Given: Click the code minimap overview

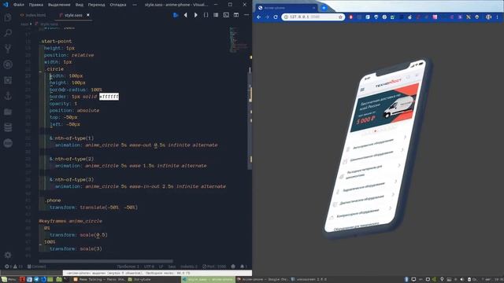Looking at the screenshot, I should (238, 40).
